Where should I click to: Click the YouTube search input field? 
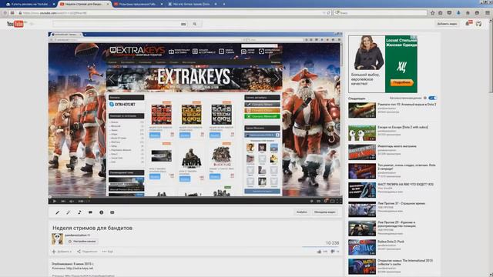point(116,24)
